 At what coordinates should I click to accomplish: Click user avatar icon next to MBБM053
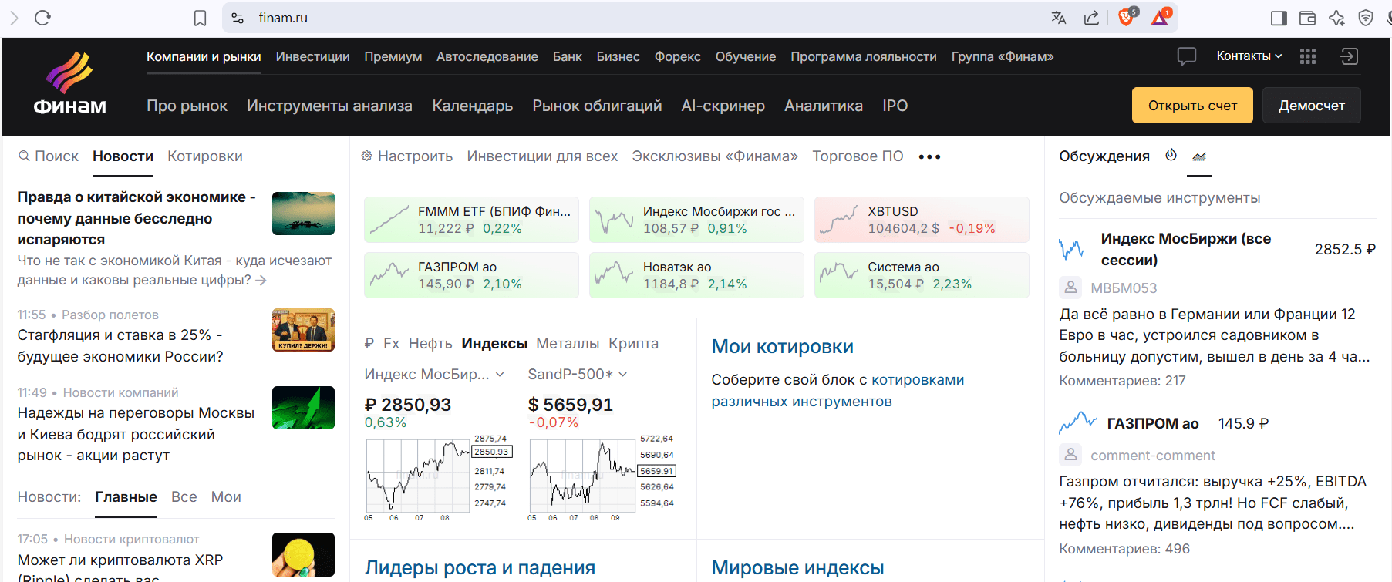tap(1070, 288)
